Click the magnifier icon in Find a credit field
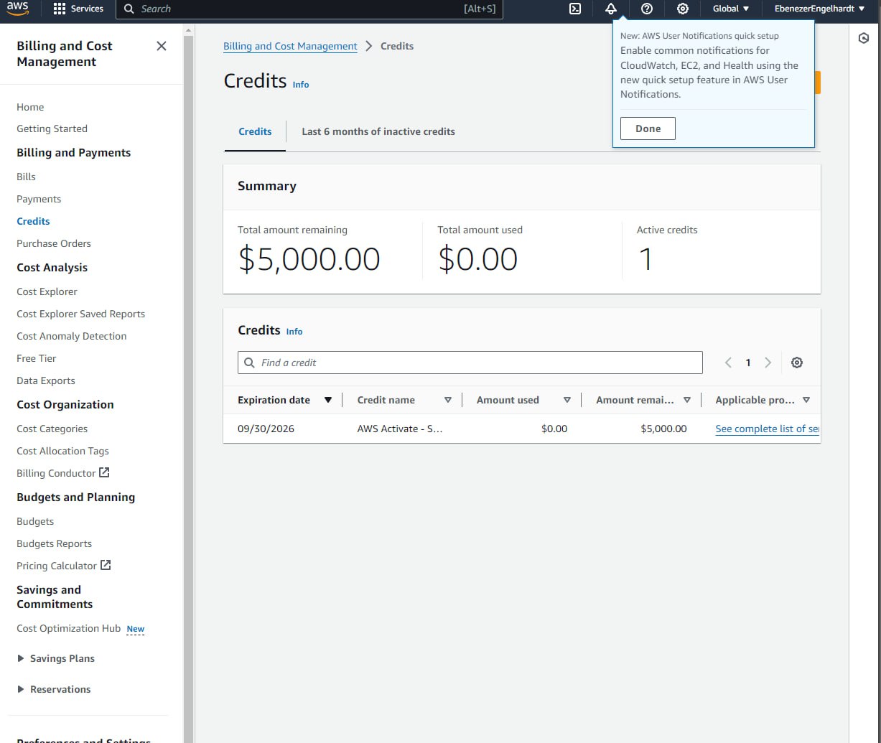Viewport: 881px width, 743px height. (250, 363)
